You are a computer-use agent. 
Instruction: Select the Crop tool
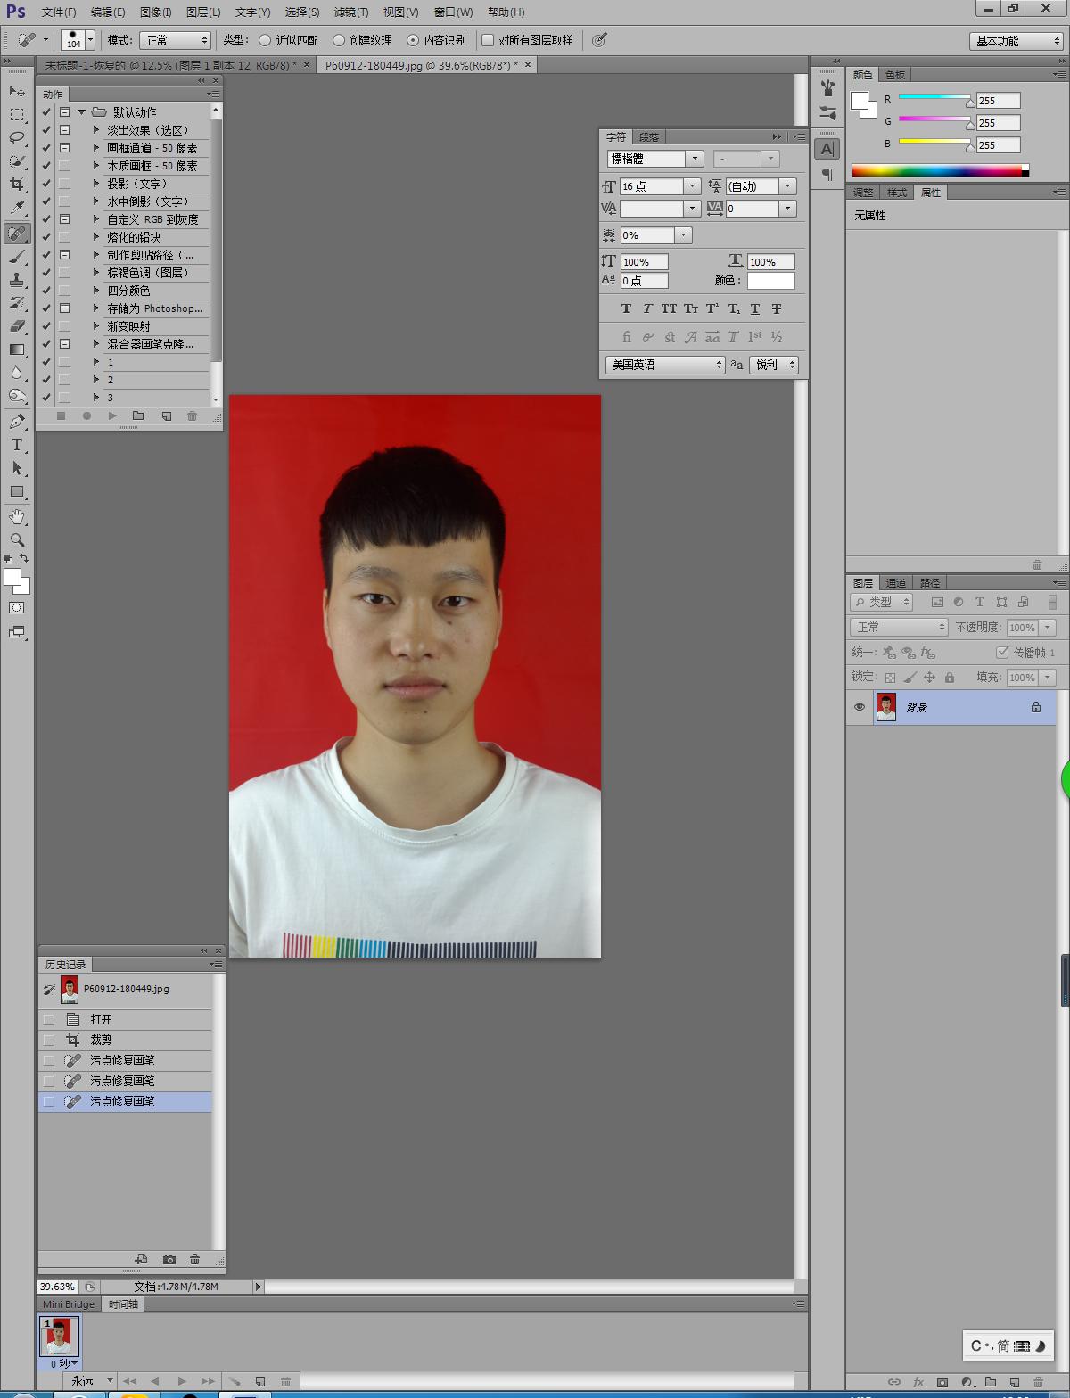[x=17, y=185]
